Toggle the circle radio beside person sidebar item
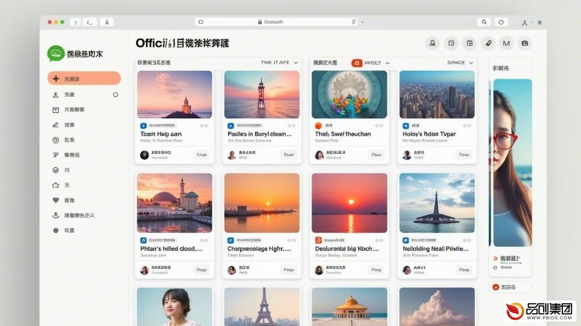 [x=116, y=95]
